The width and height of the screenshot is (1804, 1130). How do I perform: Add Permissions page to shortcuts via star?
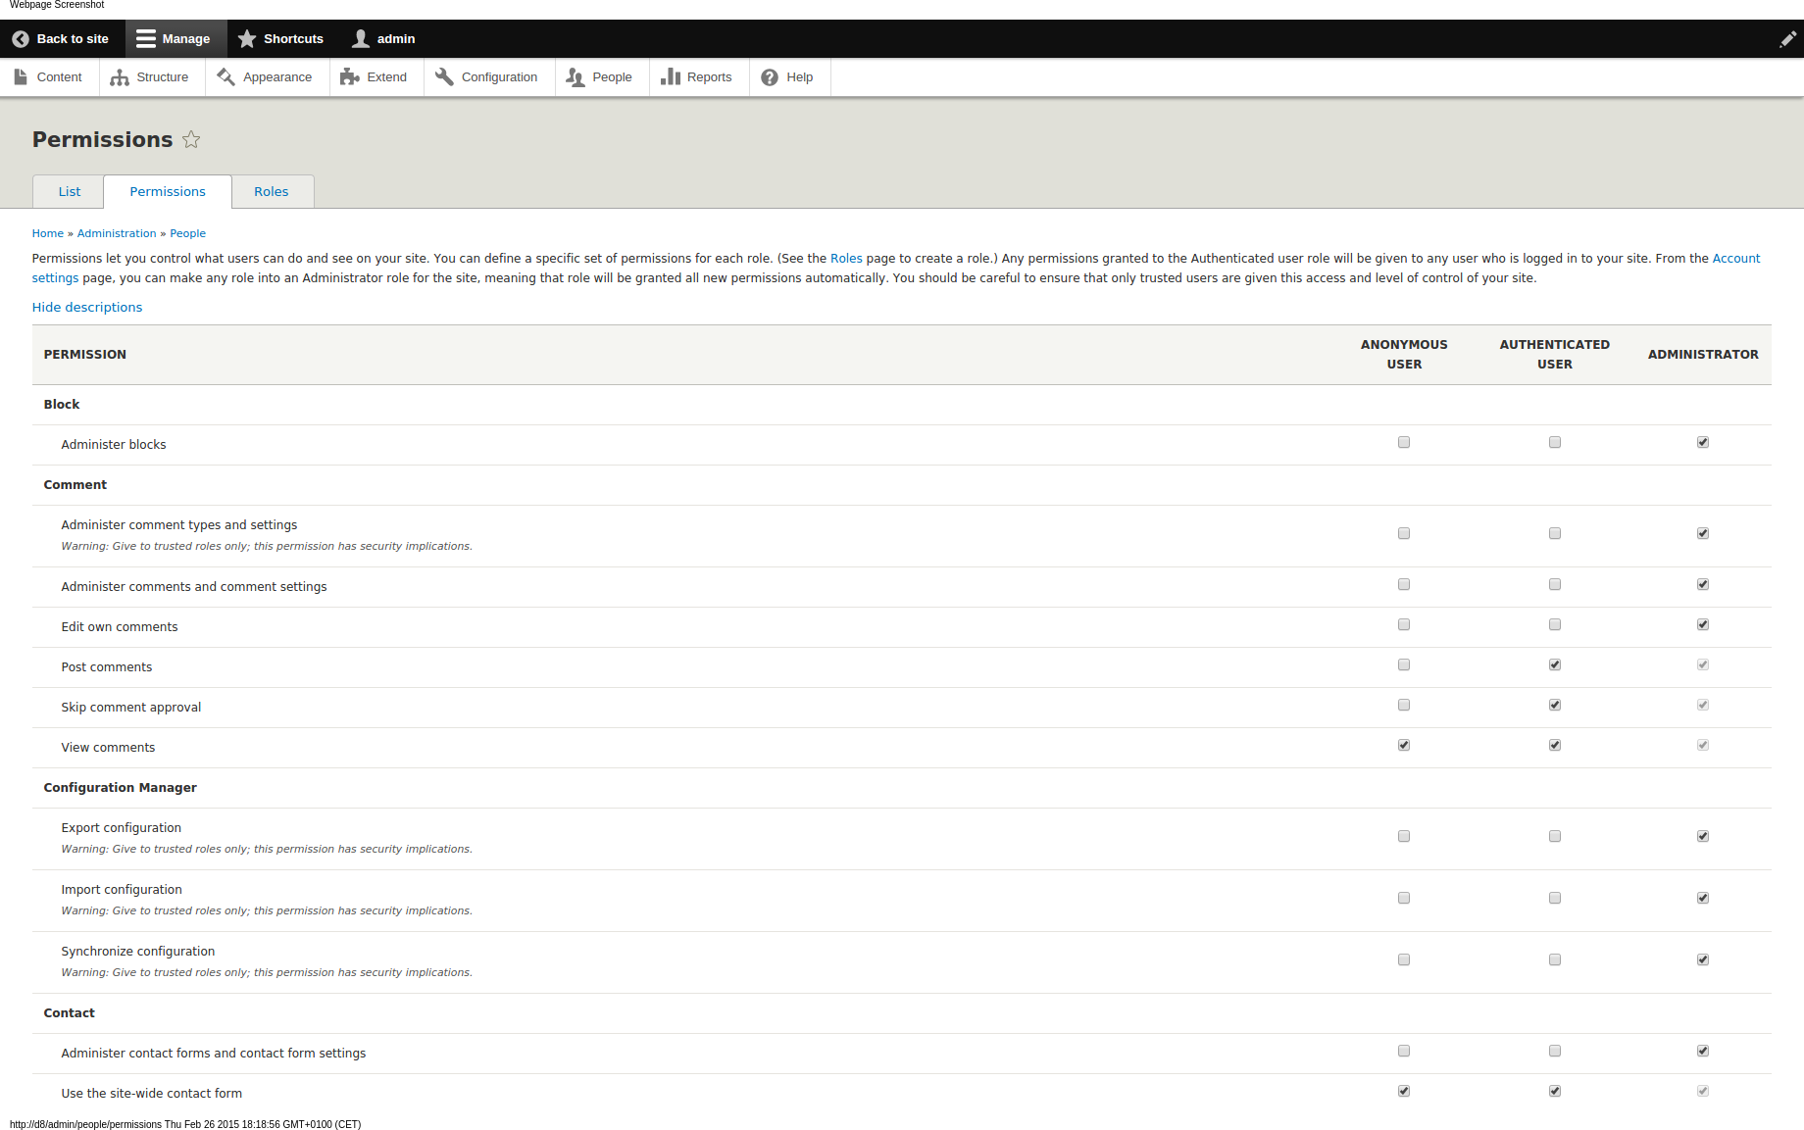[191, 139]
